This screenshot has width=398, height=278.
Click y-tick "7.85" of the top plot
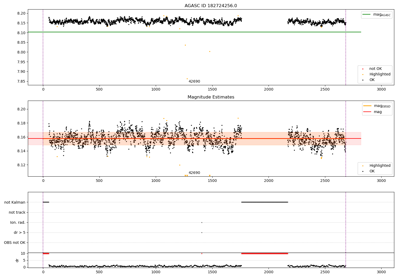point(21,81)
